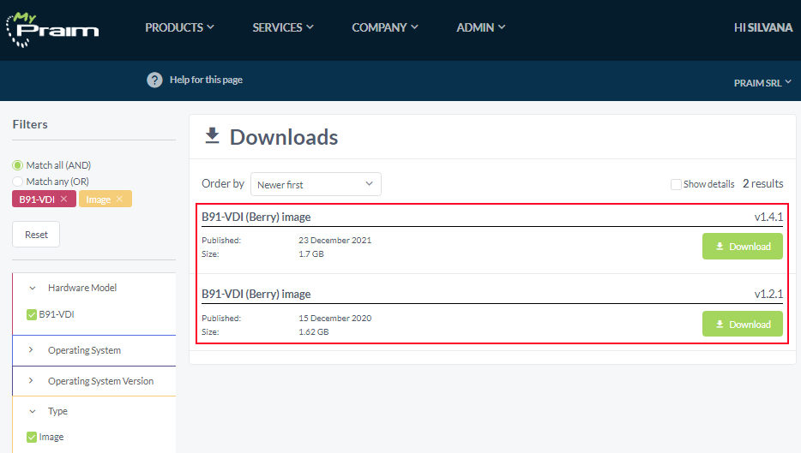The height and width of the screenshot is (453, 801).
Task: Download B91-VDI image v1.2.1
Action: pos(742,324)
